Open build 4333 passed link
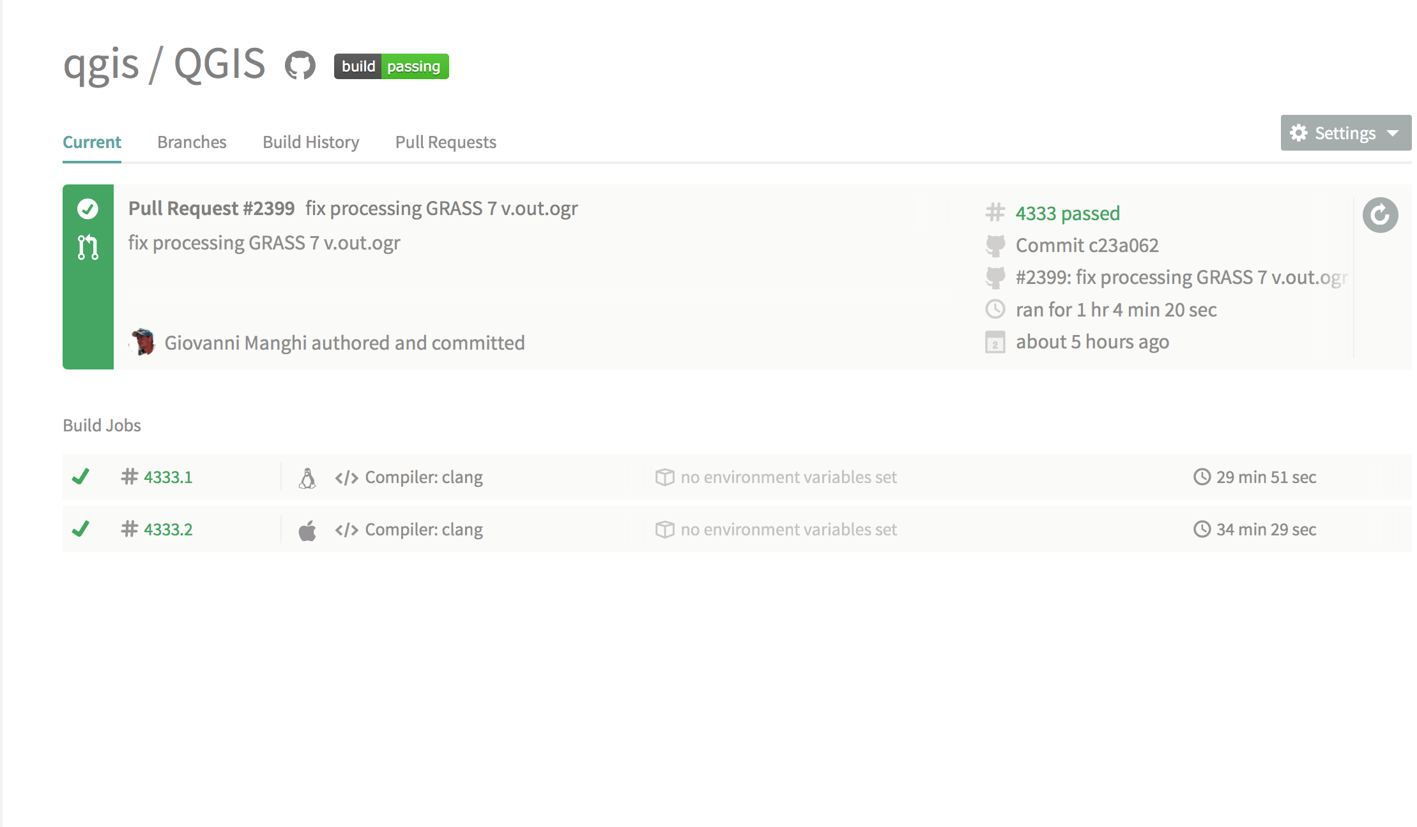This screenshot has height=827, width=1417. click(1067, 213)
